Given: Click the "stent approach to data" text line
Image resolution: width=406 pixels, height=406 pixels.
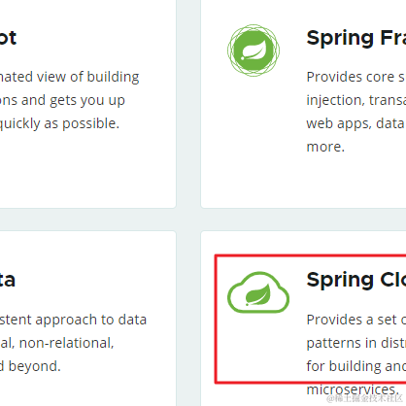Looking at the screenshot, I should coord(74,320).
